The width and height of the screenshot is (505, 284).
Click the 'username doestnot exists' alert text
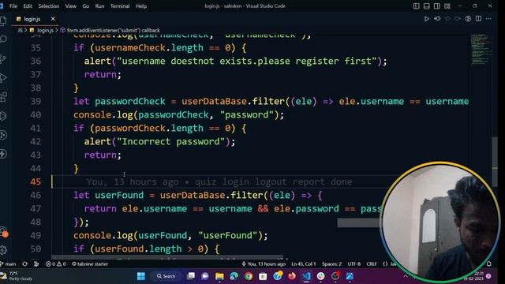tap(246, 61)
